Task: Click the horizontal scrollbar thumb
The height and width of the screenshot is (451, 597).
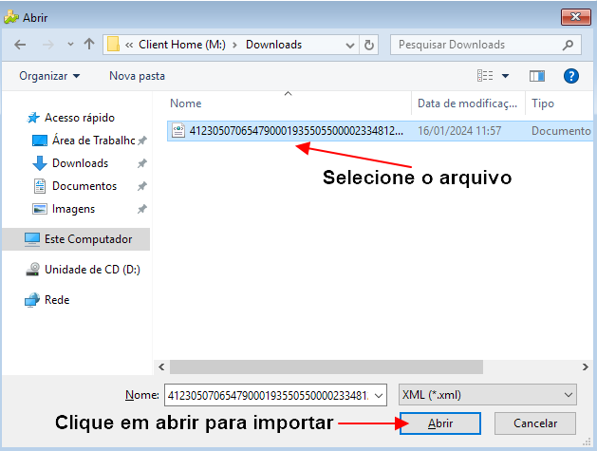Action: 326,366
